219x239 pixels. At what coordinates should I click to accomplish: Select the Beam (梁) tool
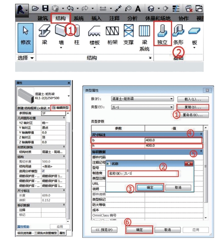[x=45, y=35]
